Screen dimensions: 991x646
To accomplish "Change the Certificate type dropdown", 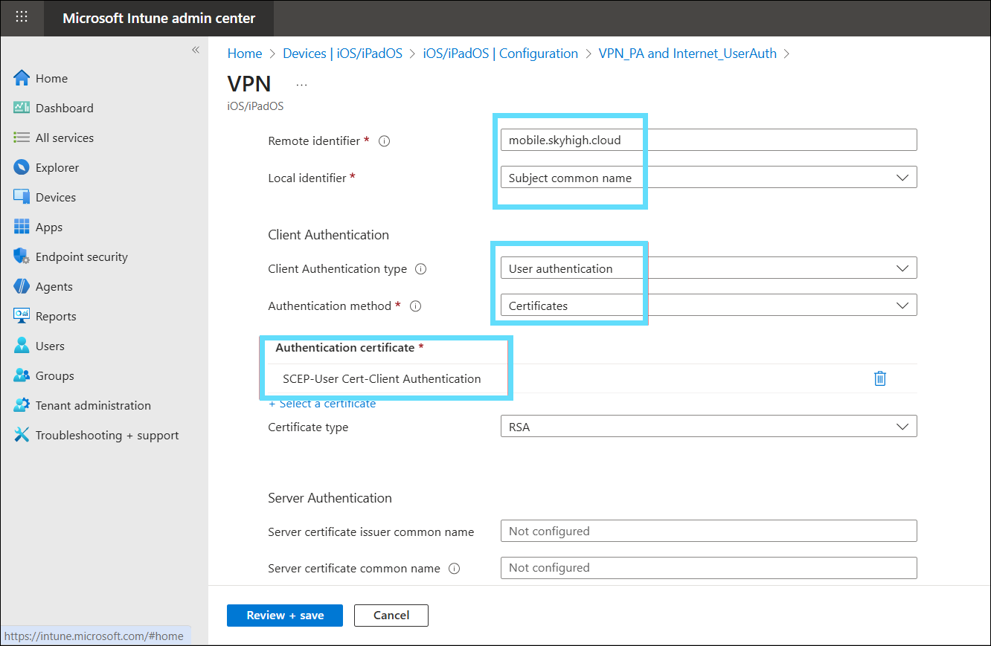I will (708, 427).
